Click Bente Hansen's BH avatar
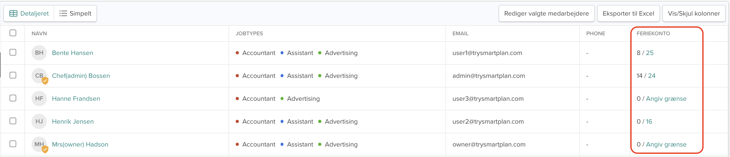The image size is (730, 157). (39, 53)
